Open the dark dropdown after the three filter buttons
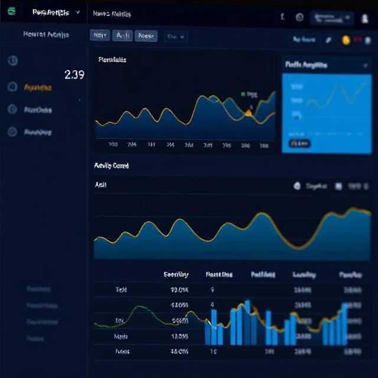This screenshot has width=378, height=378. (175, 37)
